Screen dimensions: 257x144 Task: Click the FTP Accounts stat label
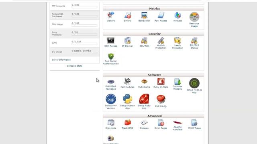(59, 6)
